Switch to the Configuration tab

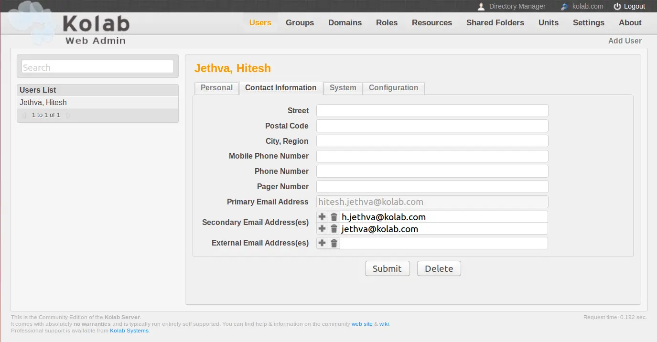tap(394, 88)
